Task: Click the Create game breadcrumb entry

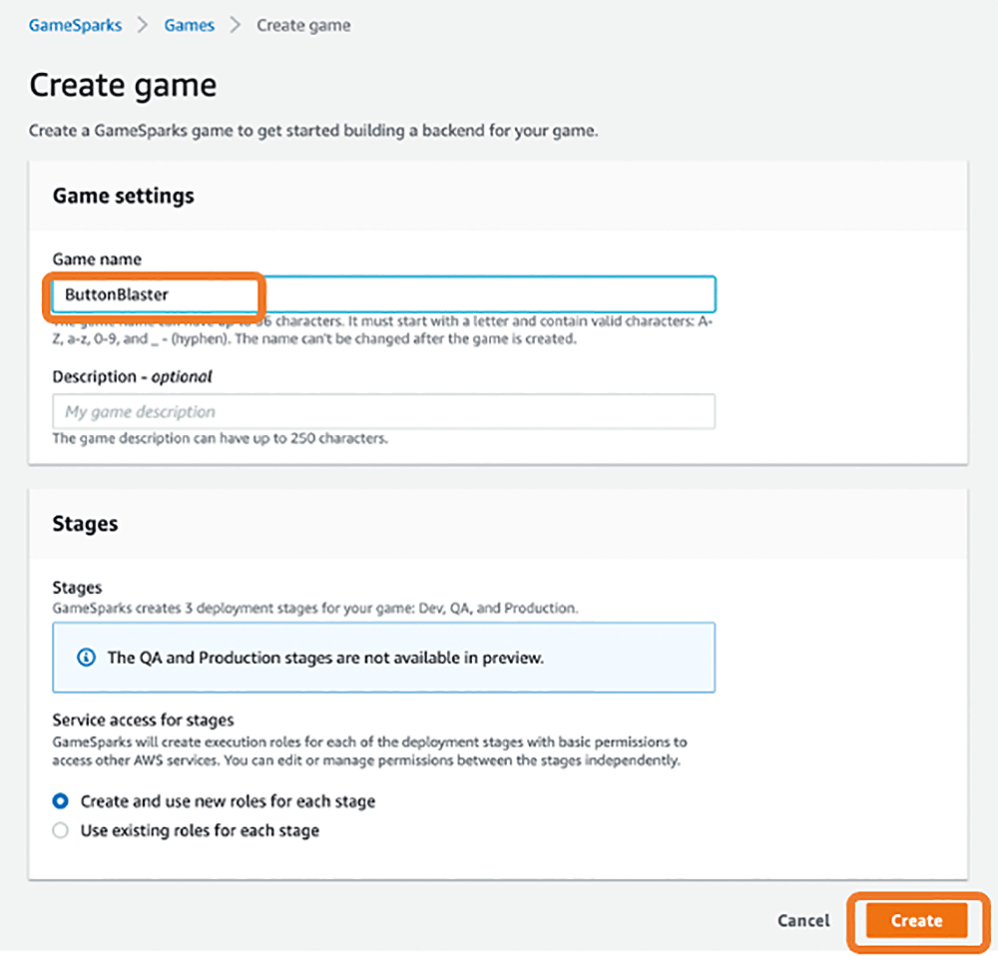Action: 303,25
